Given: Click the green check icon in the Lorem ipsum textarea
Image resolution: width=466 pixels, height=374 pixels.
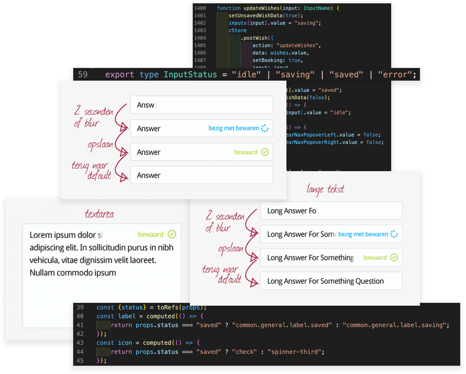Looking at the screenshot, I should click(x=172, y=234).
